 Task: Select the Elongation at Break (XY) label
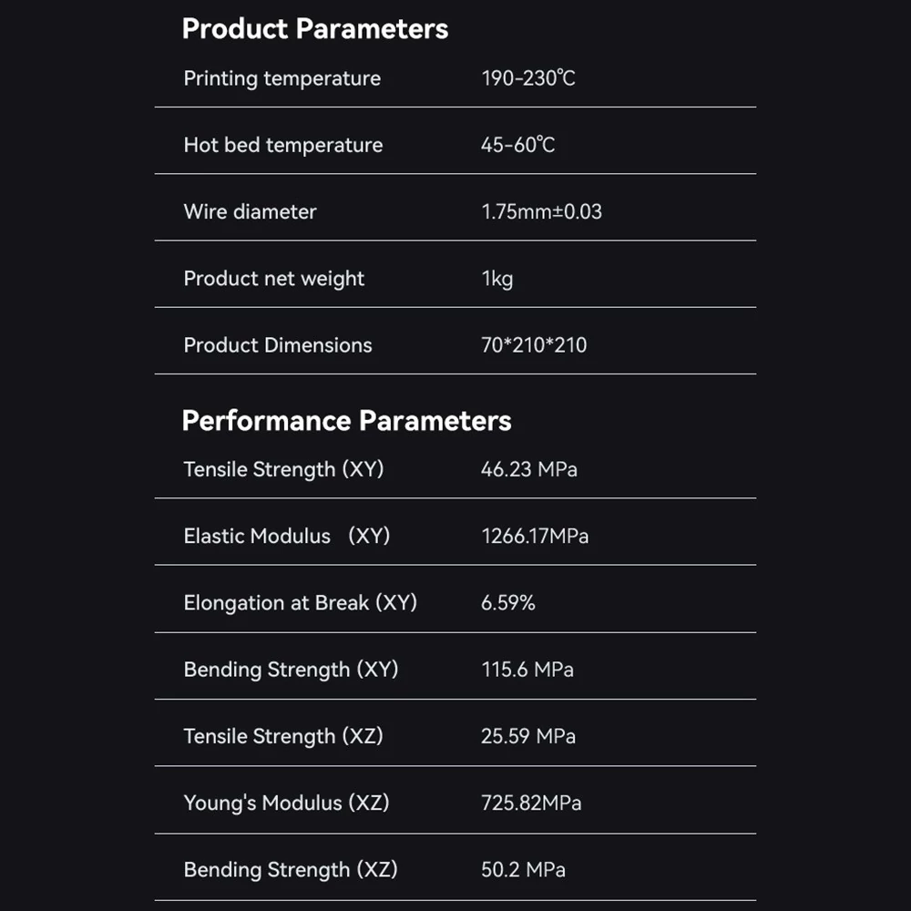point(301,603)
